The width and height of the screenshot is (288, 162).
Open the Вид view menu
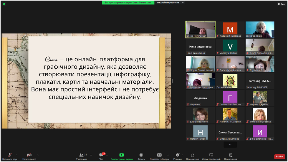281,4
